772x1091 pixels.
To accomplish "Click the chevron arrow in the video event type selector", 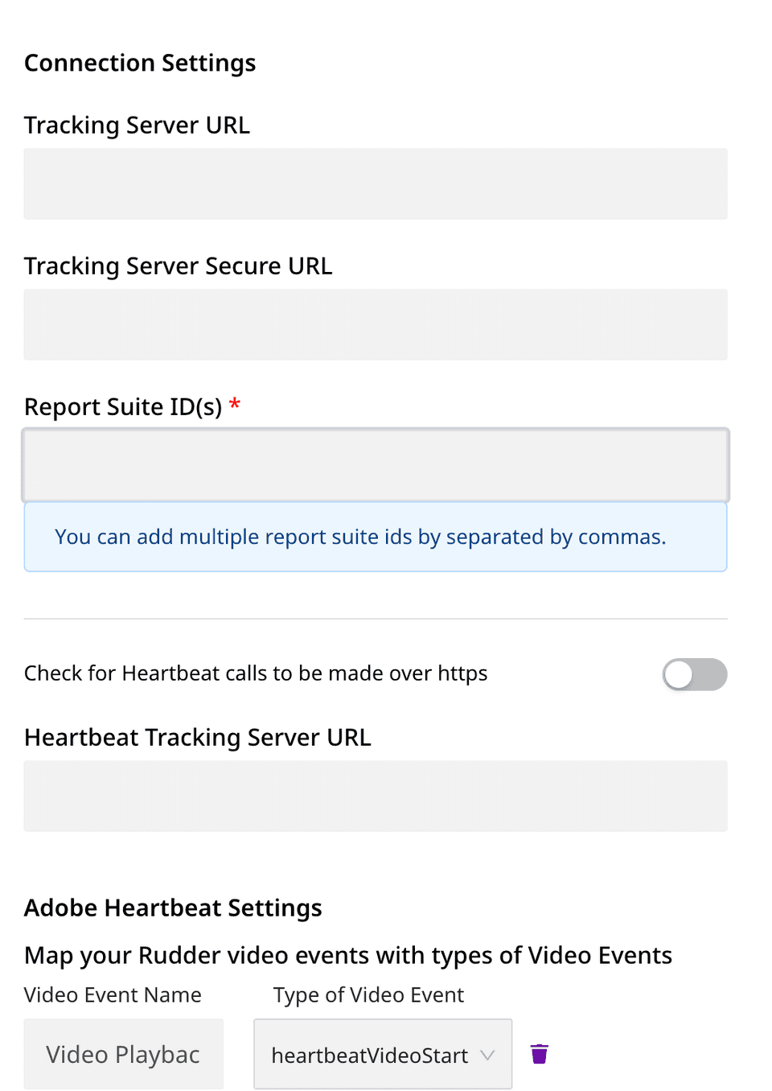I will [487, 1055].
